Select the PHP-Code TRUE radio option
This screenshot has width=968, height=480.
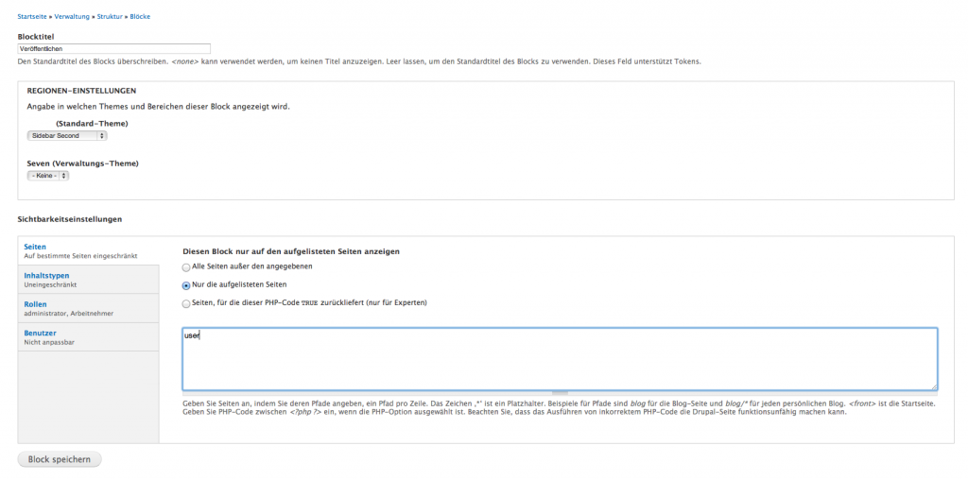pos(186,303)
